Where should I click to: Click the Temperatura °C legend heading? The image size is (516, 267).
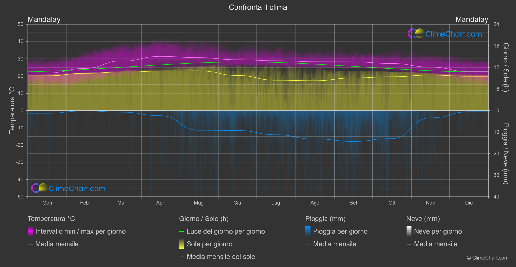pyautogui.click(x=51, y=219)
